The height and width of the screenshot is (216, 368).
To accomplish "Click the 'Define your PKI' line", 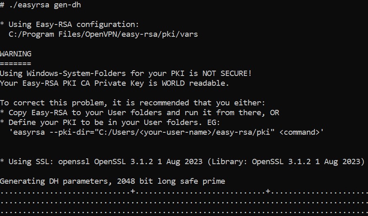I will (110, 122).
